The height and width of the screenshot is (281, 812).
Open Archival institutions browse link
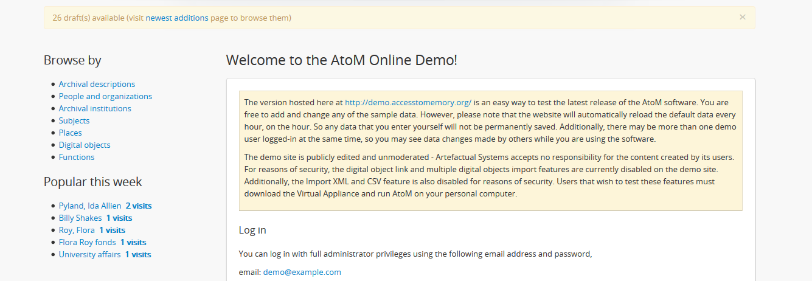point(95,108)
